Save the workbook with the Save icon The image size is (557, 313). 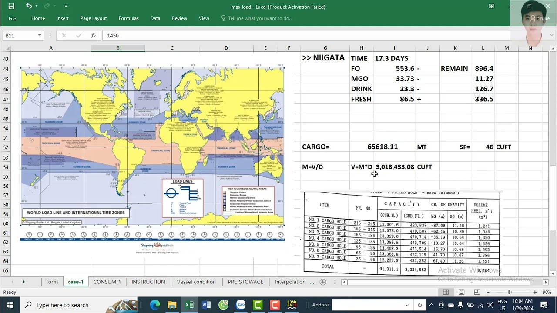(11, 6)
